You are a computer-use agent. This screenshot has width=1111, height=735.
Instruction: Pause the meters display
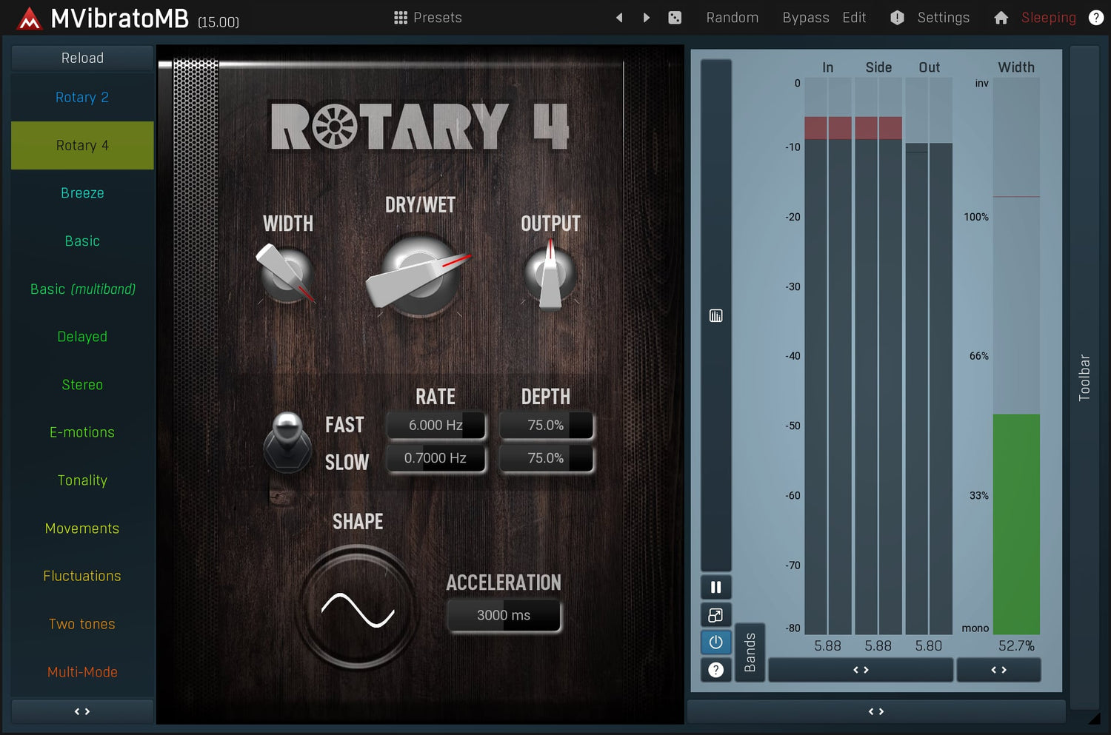point(715,587)
